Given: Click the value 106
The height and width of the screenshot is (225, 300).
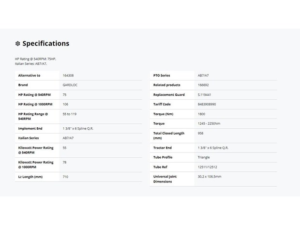Looking at the screenshot, I should coord(65,104).
